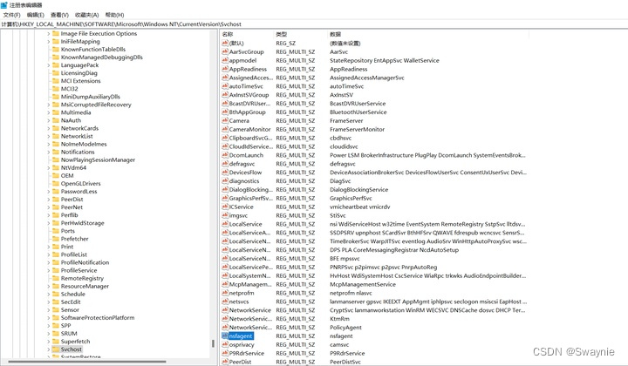Expand the ProfileList tree node
Screen dimensions: 628x366
[49, 254]
